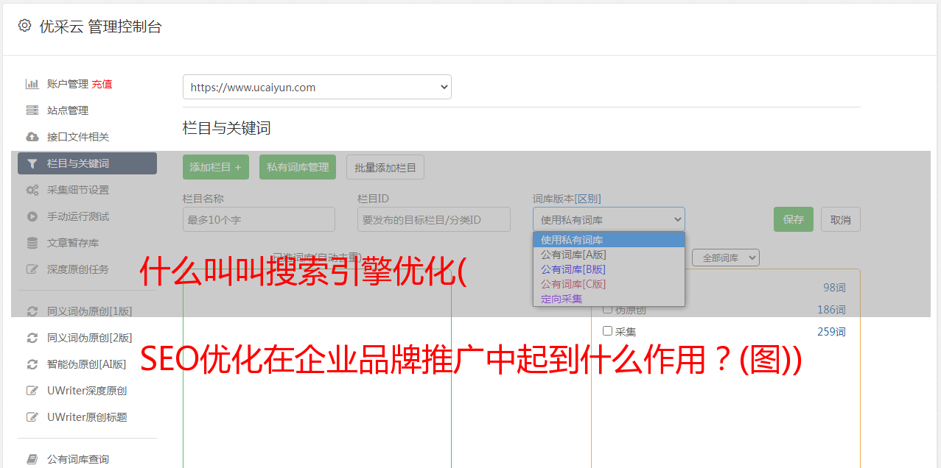Tick the 采集 checkbox
The height and width of the screenshot is (468, 941).
click(x=608, y=331)
